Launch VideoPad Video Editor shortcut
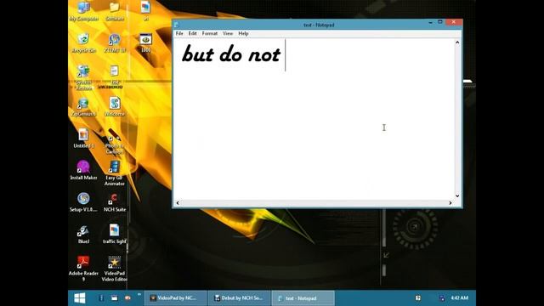The height and width of the screenshot is (306, 544). tap(115, 269)
